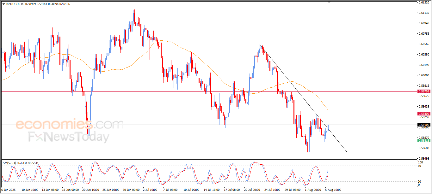The image size is (432, 194).
Task: Click the red 0.59703 price level tag
Action: click(x=424, y=91)
